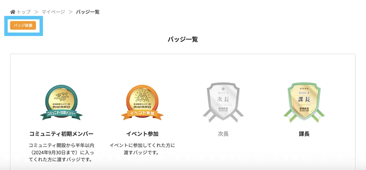
Task: Open the マイページ breadcrumb link
Action: coord(53,12)
